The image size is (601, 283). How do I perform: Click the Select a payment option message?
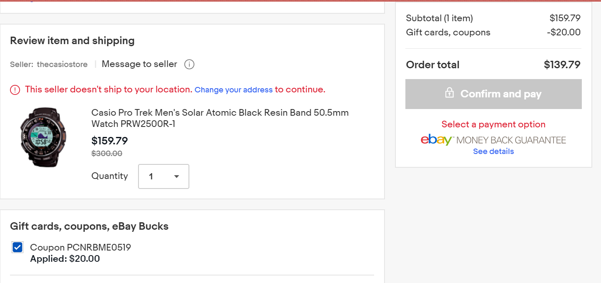coord(493,124)
